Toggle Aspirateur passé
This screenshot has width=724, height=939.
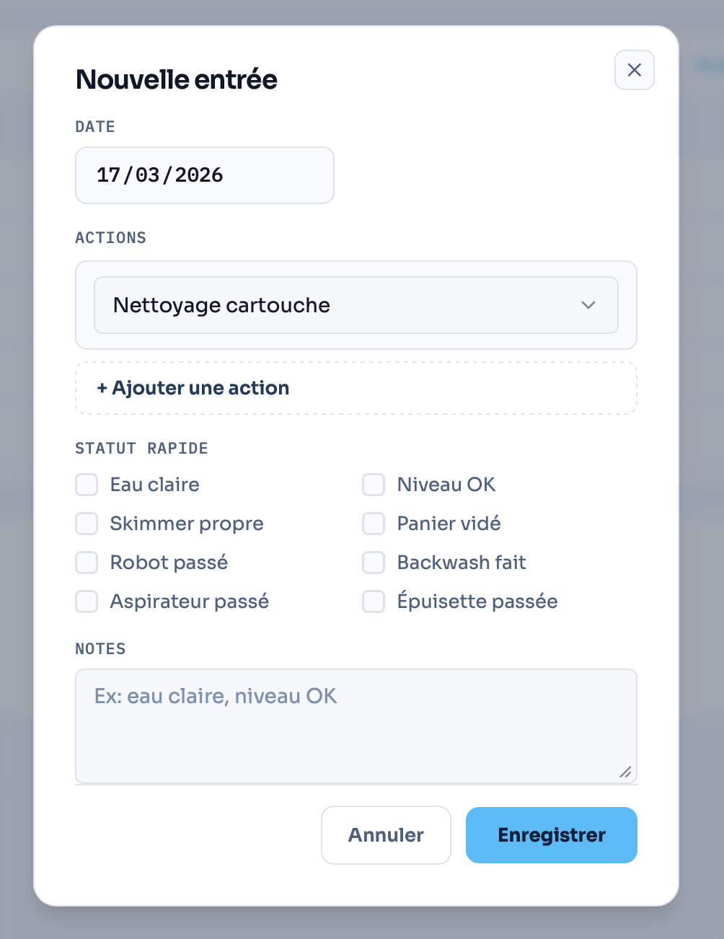coord(86,601)
